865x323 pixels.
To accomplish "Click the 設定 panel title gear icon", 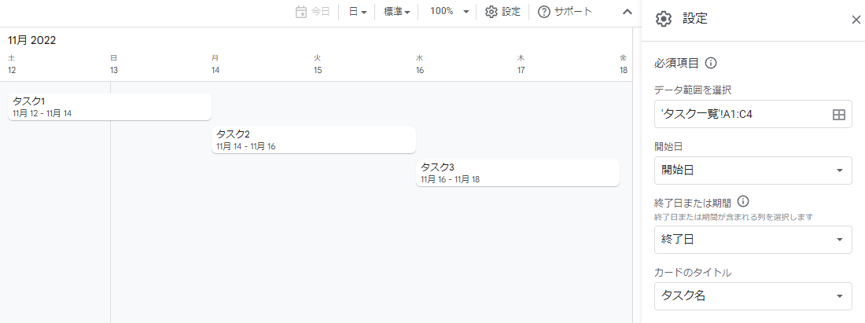I will tap(664, 19).
